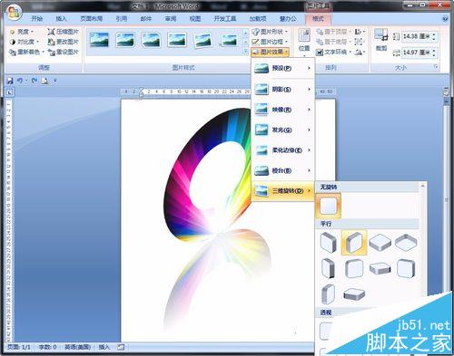Switch to the 插入 Insert tab
Viewport: 454px width, 356px height.
pyautogui.click(x=61, y=19)
